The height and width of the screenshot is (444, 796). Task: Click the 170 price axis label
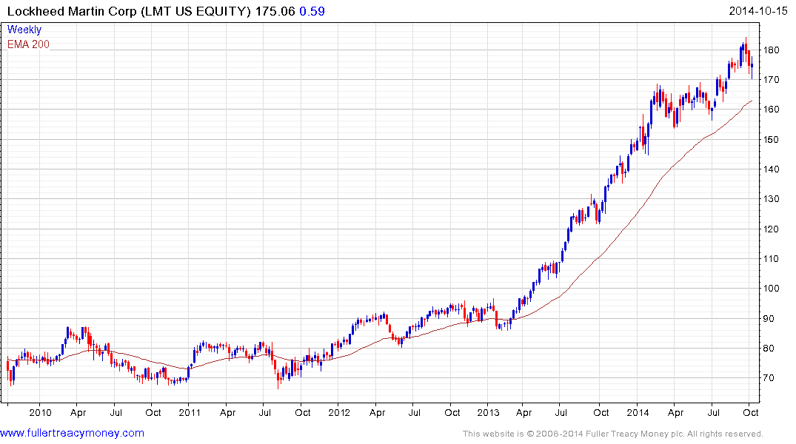[x=771, y=80]
